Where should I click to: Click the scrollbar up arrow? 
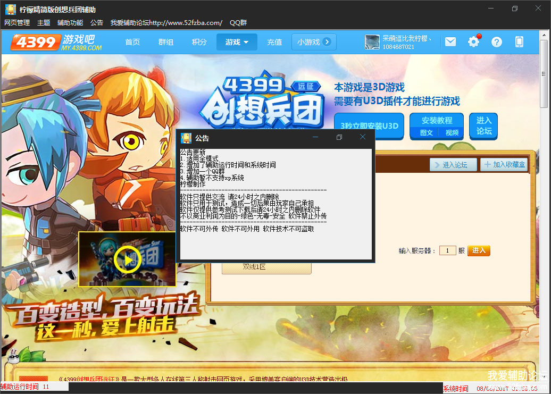pyautogui.click(x=544, y=35)
